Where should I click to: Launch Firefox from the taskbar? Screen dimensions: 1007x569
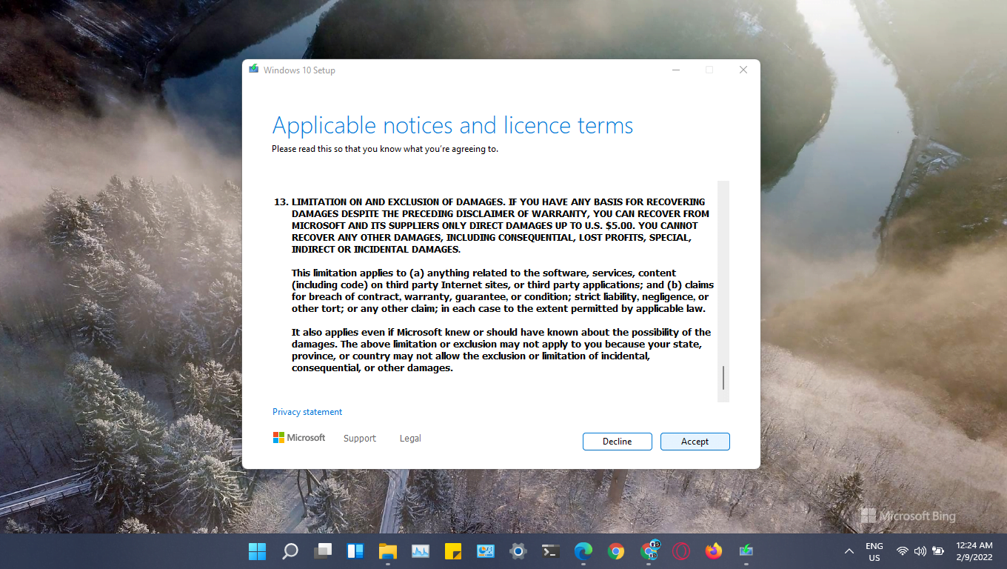click(x=714, y=551)
